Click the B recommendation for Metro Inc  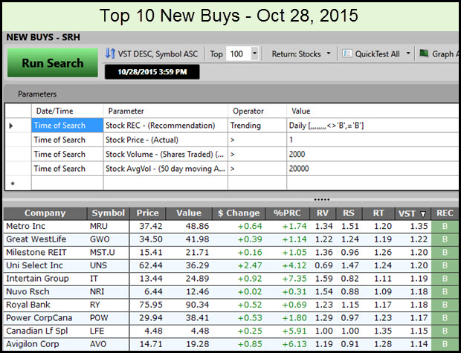445,227
